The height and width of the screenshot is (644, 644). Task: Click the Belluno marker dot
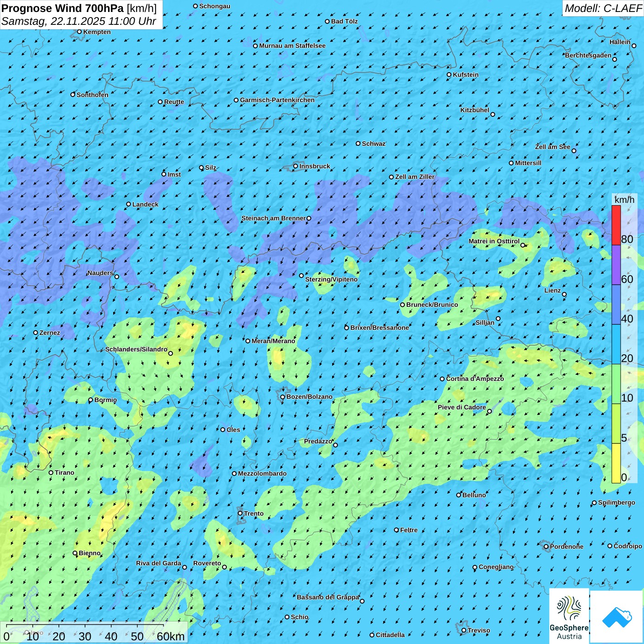click(459, 495)
